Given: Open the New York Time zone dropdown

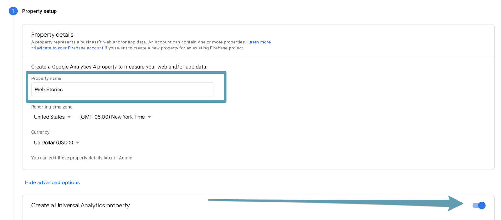Looking at the screenshot, I should (115, 117).
